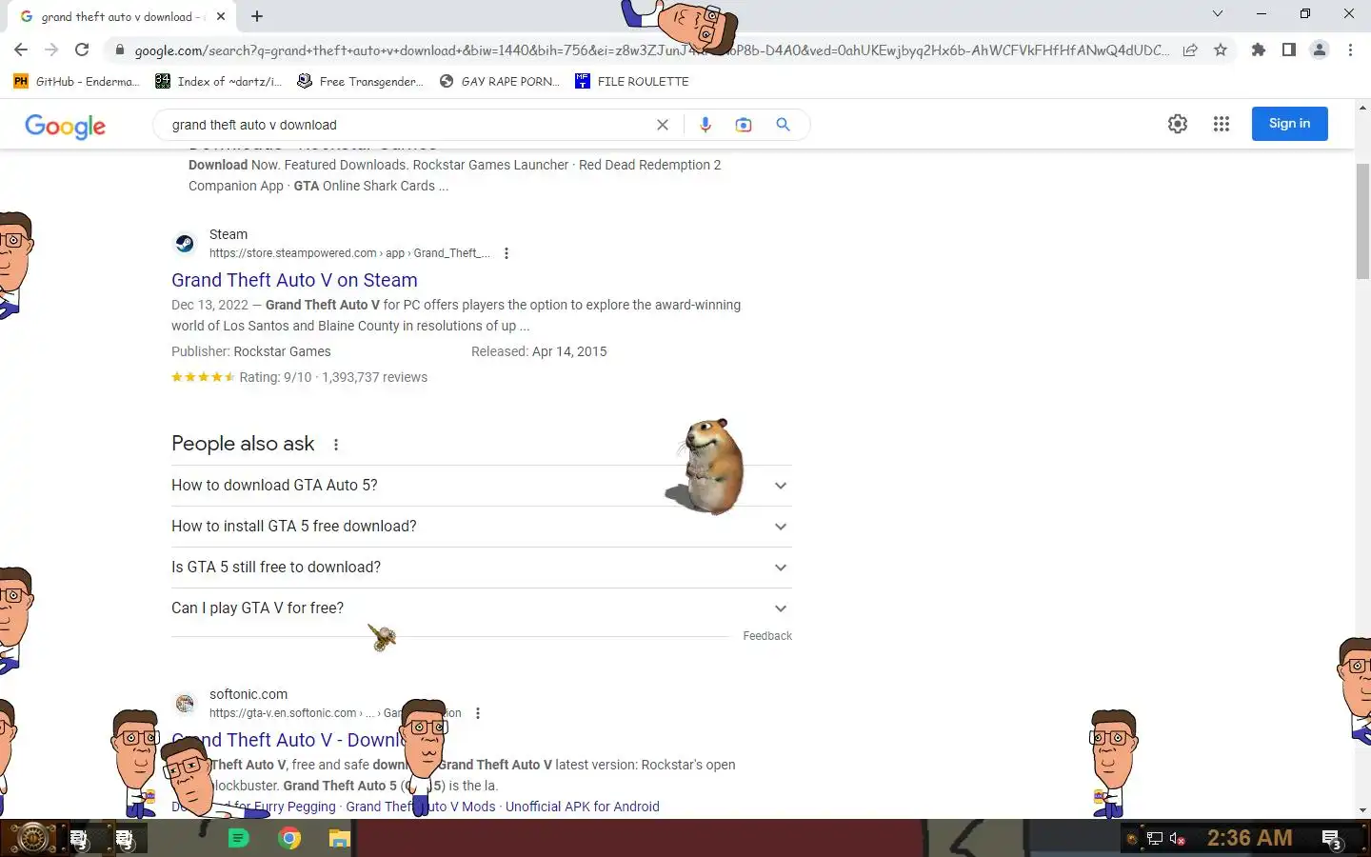Open File Explorer from the taskbar
Screen dimensions: 1371x857
[340, 838]
